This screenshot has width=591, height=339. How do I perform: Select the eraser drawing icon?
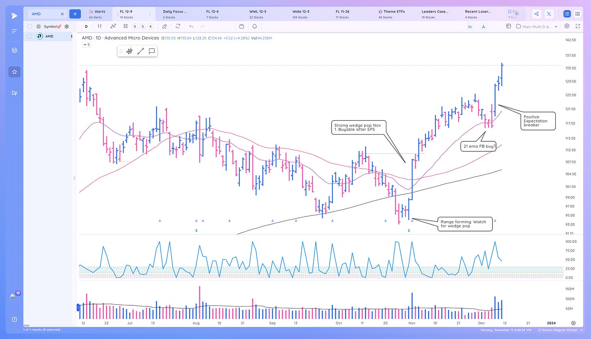coord(164,26)
